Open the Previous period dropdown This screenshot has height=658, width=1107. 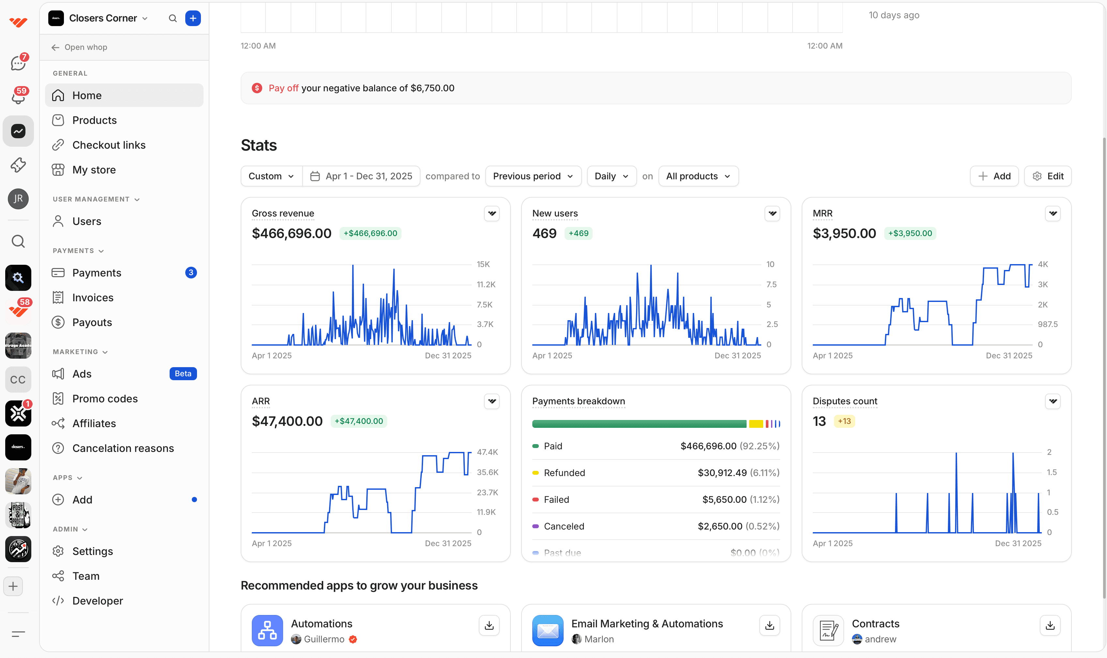pos(533,176)
